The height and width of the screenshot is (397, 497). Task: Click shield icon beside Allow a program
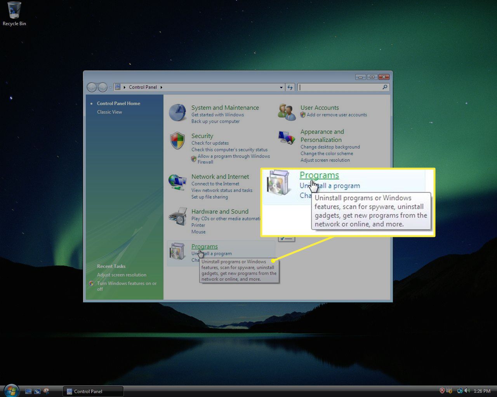point(194,159)
